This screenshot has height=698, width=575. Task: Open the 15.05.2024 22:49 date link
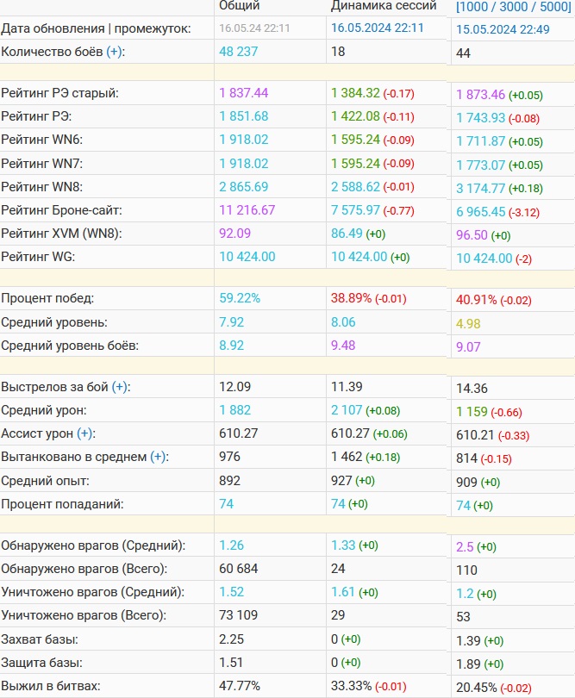pos(503,29)
